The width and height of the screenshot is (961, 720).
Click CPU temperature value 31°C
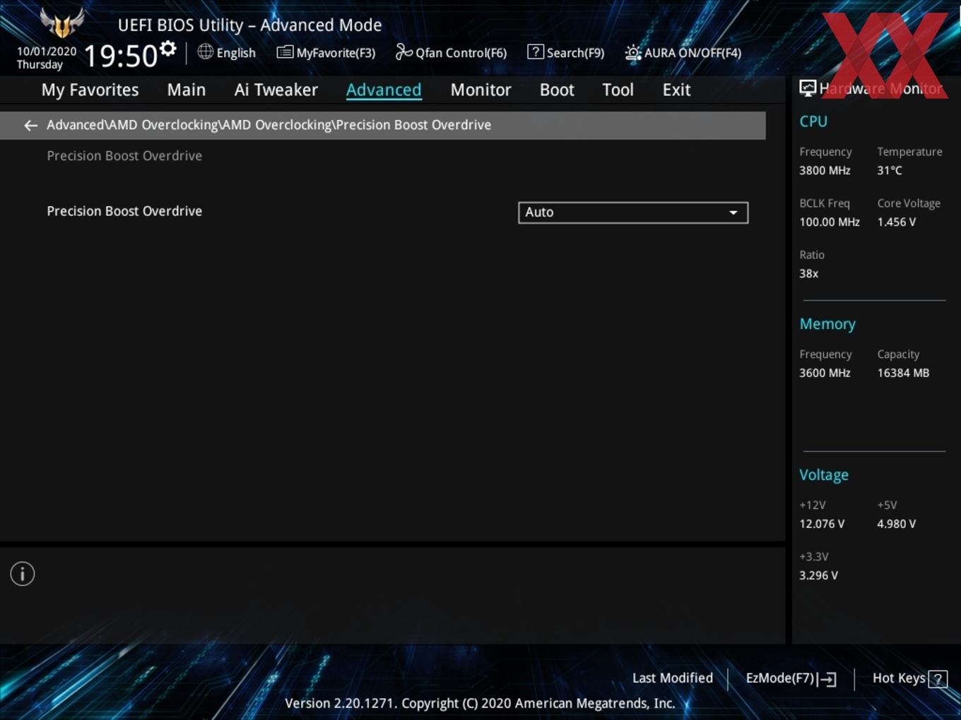(x=890, y=170)
